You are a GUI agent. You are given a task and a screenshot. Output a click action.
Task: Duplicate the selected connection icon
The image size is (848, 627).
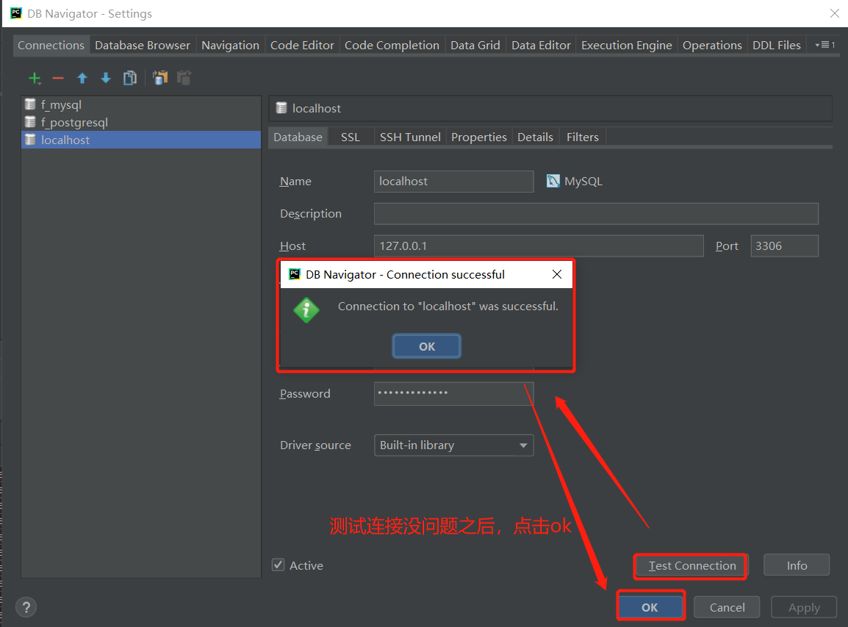[130, 79]
